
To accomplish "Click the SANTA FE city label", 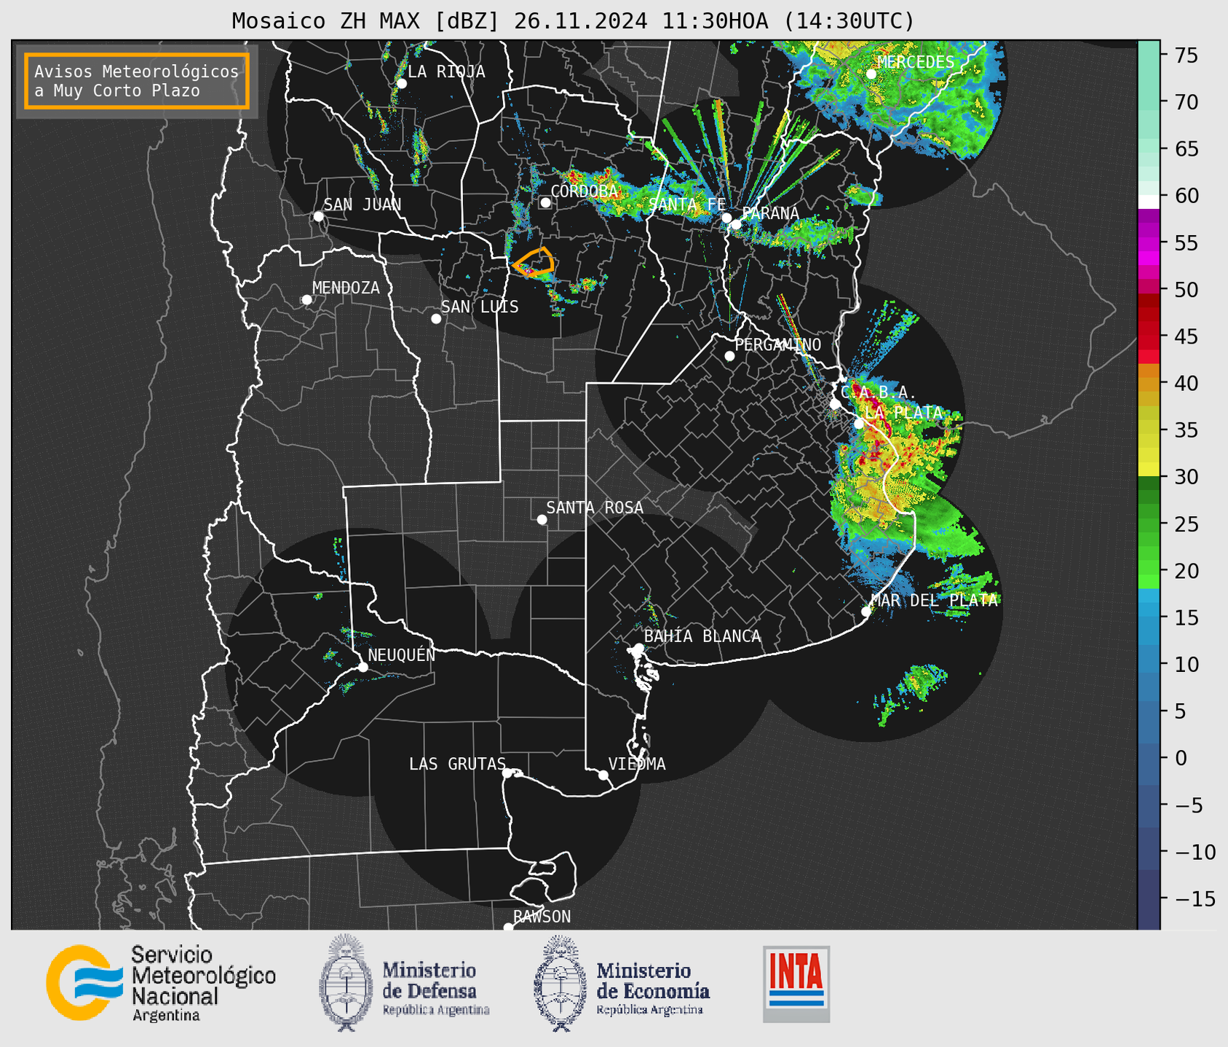I will (x=687, y=205).
